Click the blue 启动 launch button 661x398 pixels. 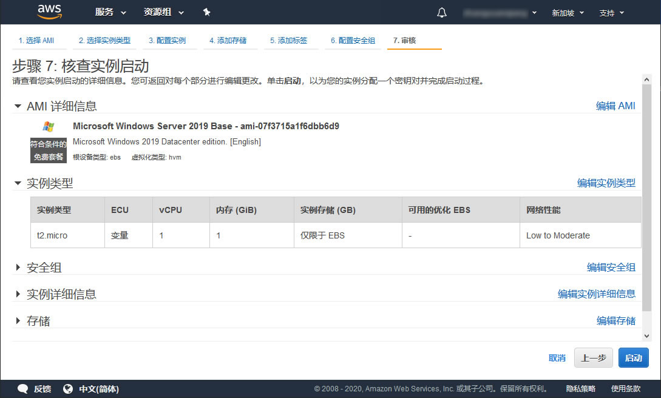tap(633, 358)
